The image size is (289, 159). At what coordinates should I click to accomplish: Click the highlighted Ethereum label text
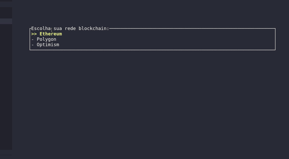click(50, 34)
